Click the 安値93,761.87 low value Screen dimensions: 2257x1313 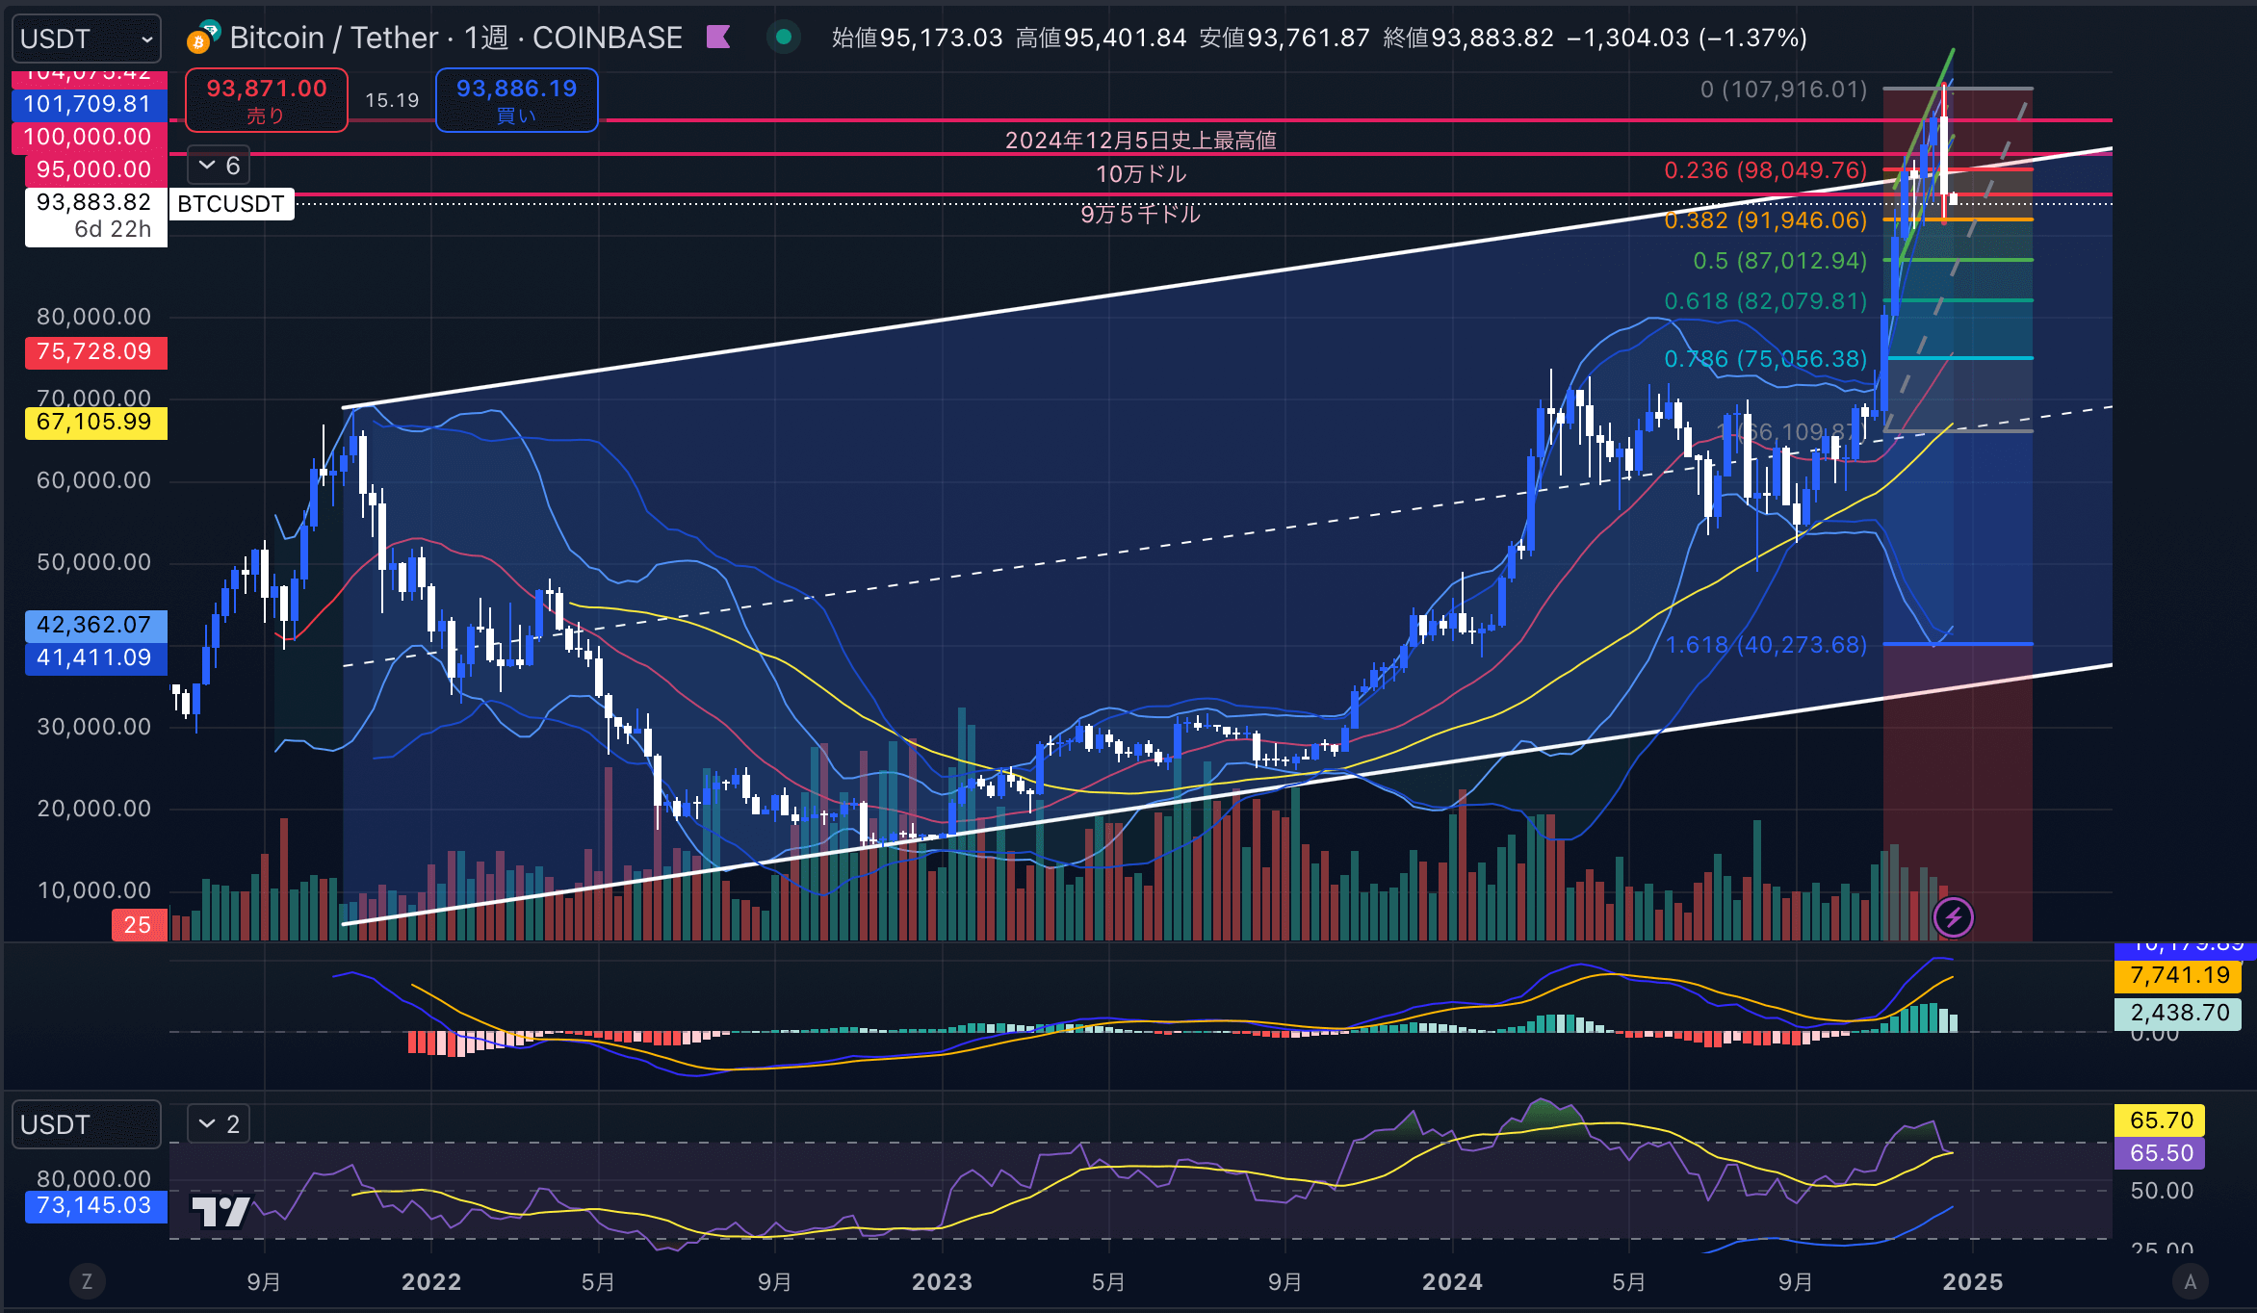click(1284, 38)
